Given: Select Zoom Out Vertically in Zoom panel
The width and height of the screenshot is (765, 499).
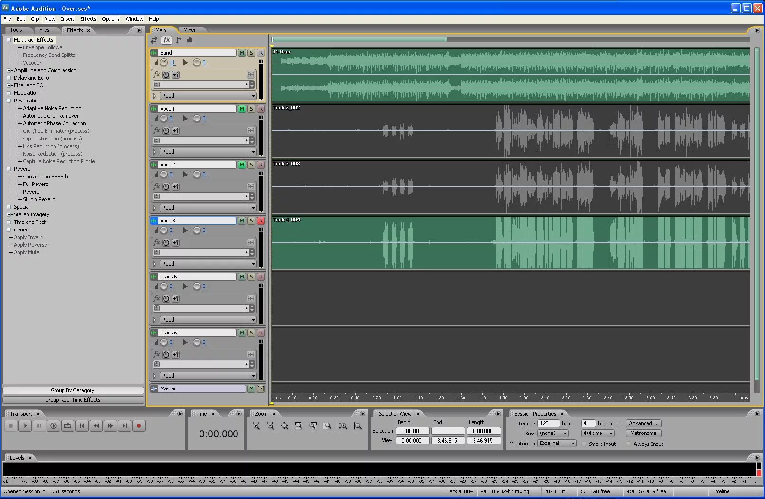Looking at the screenshot, I should tap(358, 426).
